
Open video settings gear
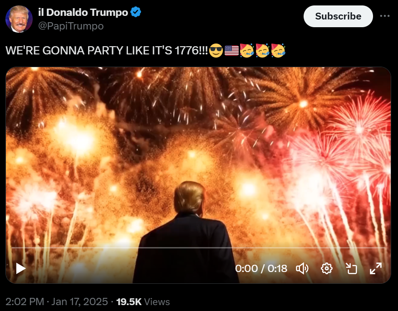[327, 268]
